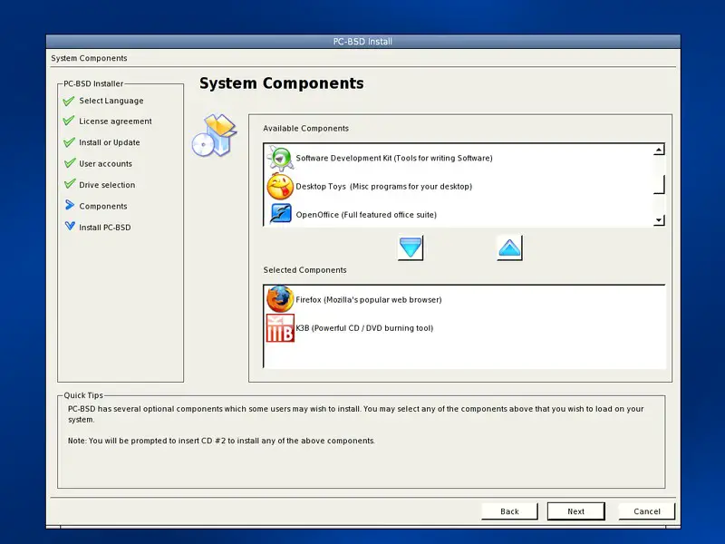
Task: Click the OpenOffice seagull icon
Action: [x=281, y=214]
